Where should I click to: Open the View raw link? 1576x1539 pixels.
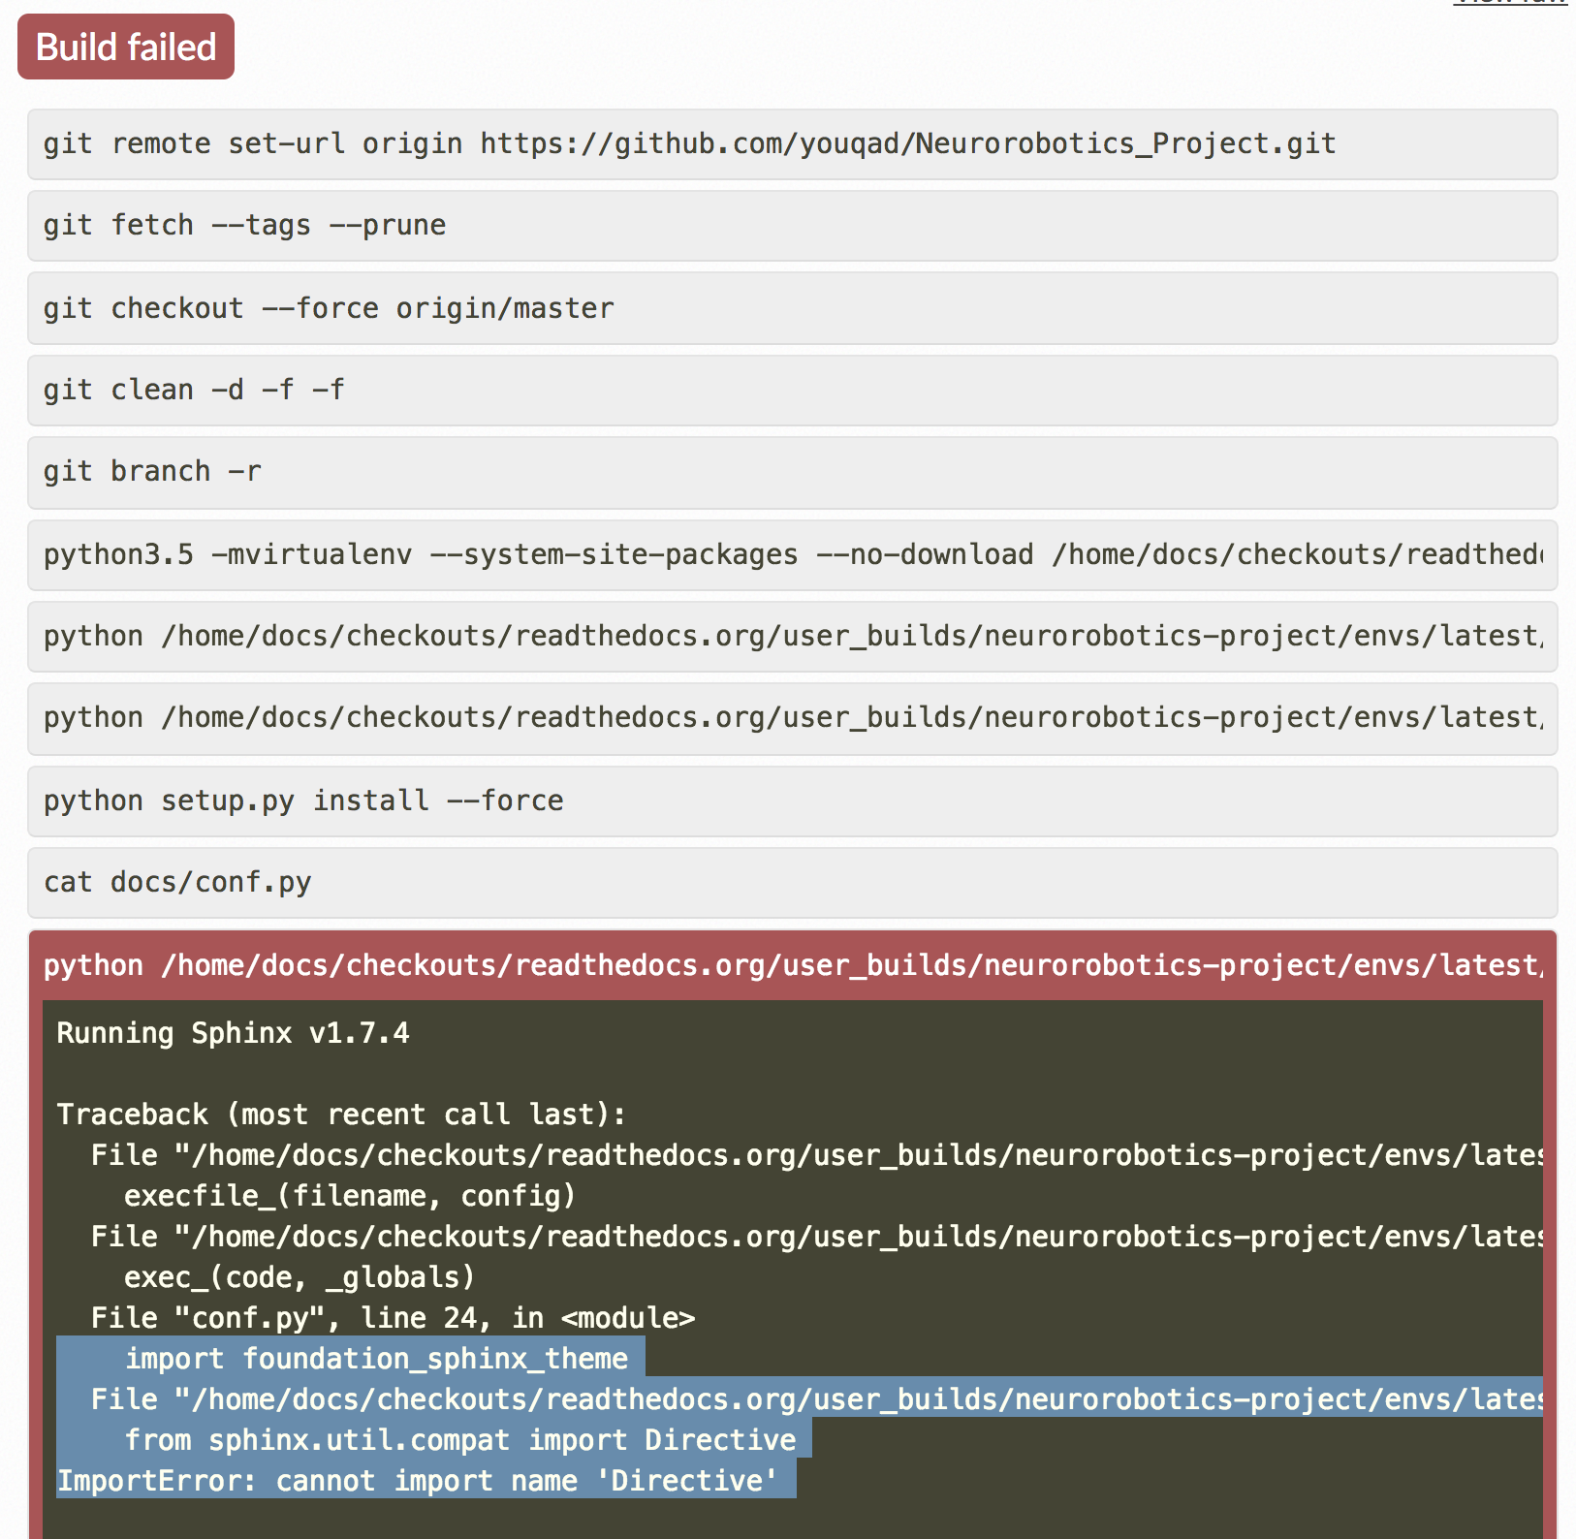click(1510, 3)
